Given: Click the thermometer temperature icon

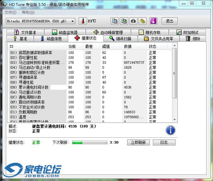Looking at the screenshot, I should coord(83,21).
